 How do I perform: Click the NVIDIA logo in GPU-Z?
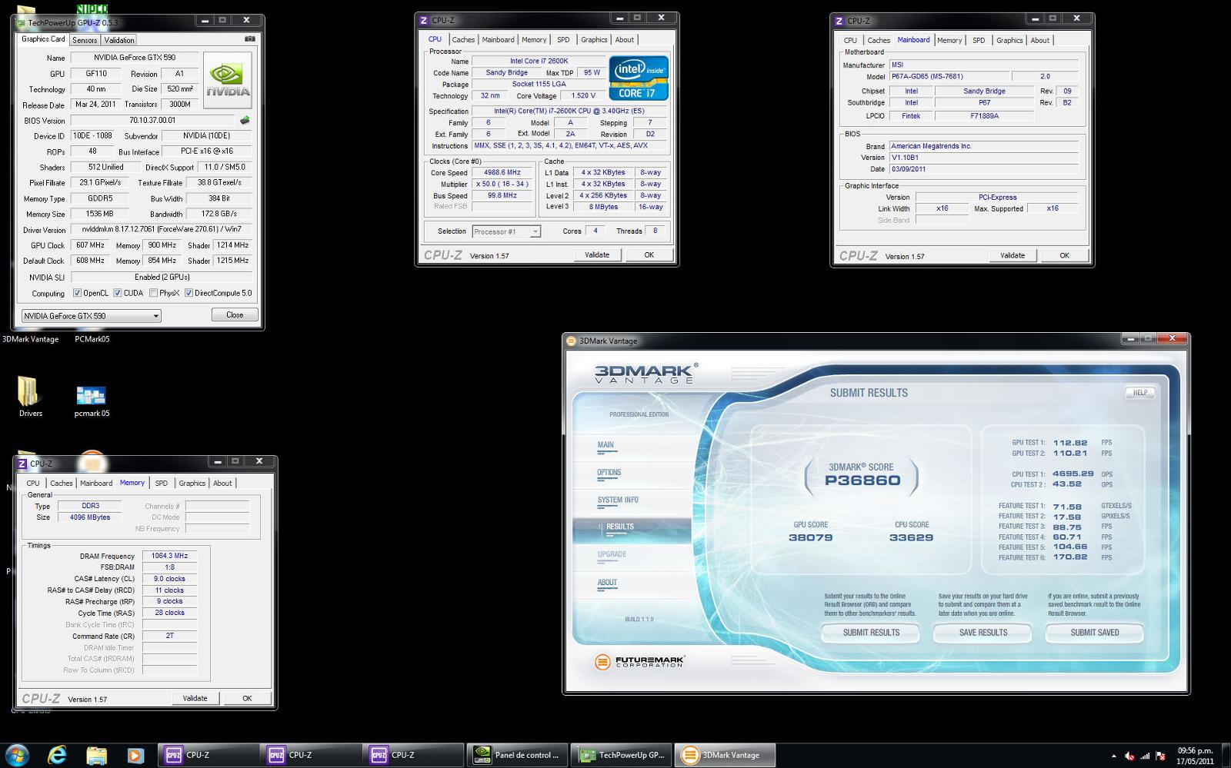pos(228,81)
